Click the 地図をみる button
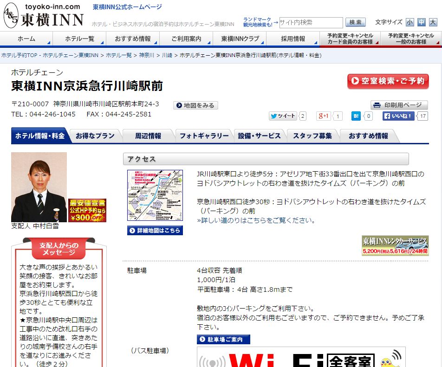This screenshot has height=367, width=442. point(195,105)
